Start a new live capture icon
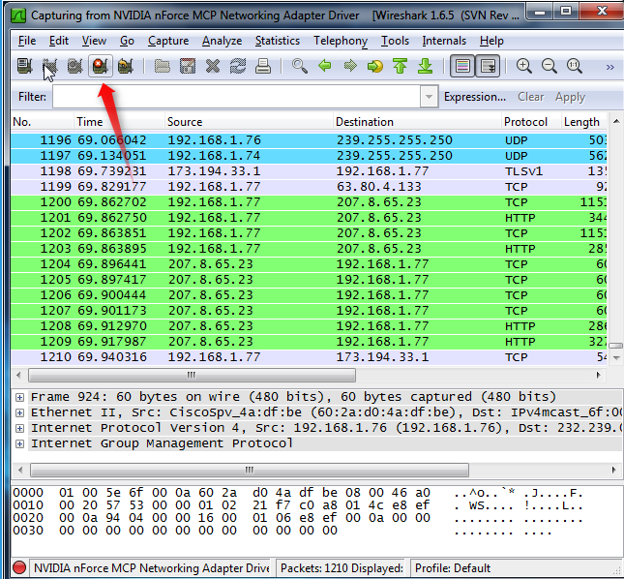Image resolution: width=624 pixels, height=579 pixels. pyautogui.click(x=74, y=66)
